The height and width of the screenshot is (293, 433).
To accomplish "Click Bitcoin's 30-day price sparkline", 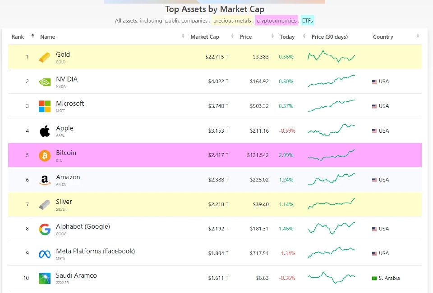I will (x=331, y=155).
